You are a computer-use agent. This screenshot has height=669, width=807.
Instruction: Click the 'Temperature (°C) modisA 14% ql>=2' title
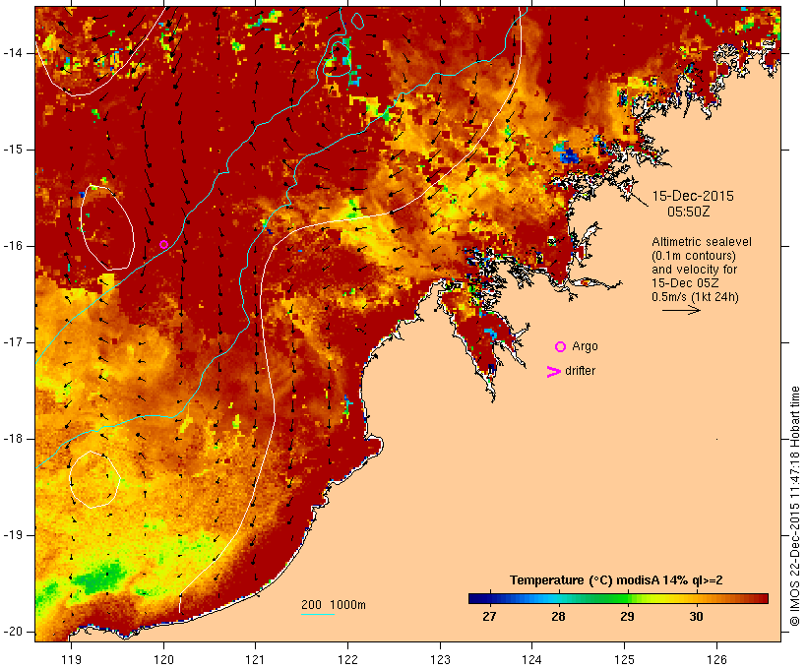pos(616,580)
